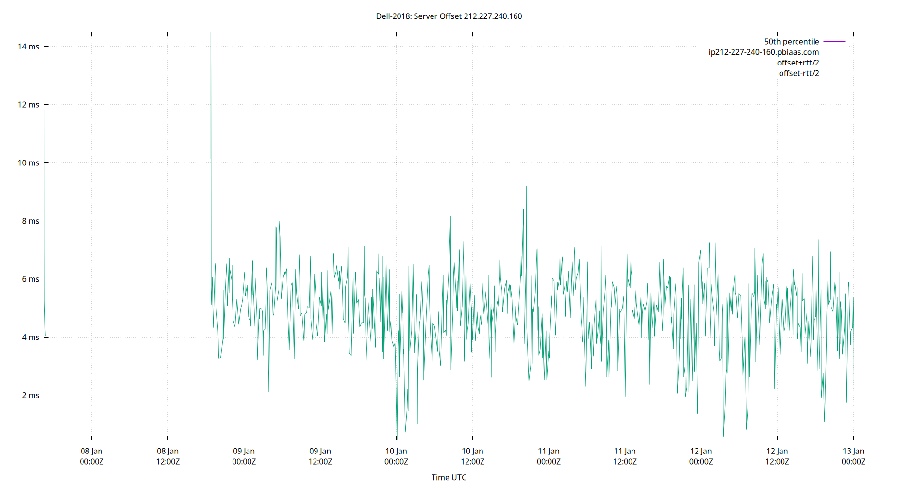Screen dimensions: 898x485
Task: Click the chart title "Dell-2018: Server Offset 212.227.240.160"
Action: [x=449, y=16]
